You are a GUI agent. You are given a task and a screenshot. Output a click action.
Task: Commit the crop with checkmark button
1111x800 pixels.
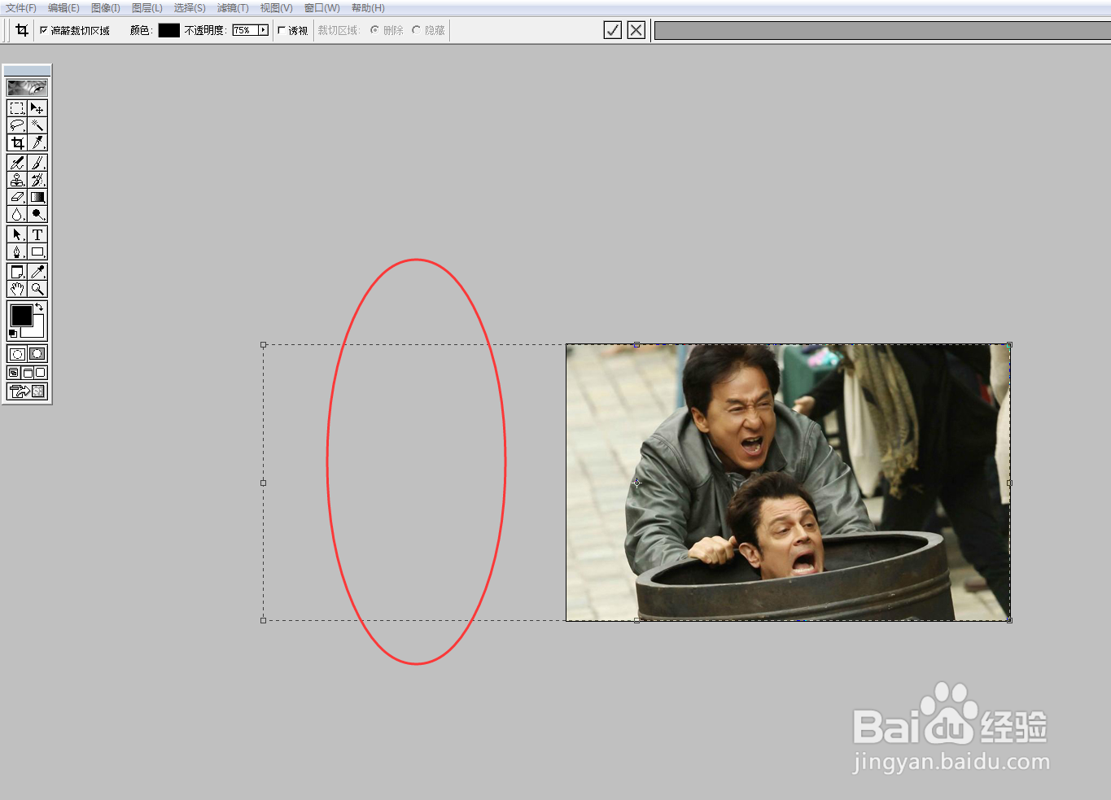tap(613, 30)
